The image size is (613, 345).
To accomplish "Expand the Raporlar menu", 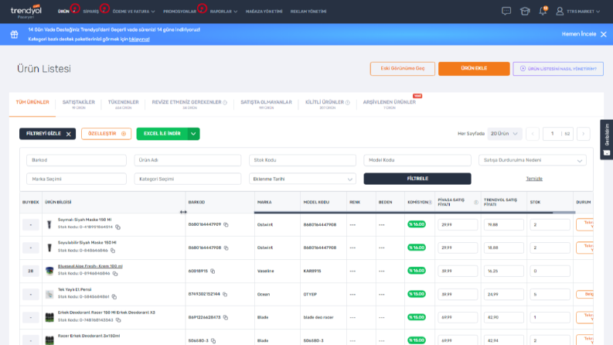I will point(223,12).
